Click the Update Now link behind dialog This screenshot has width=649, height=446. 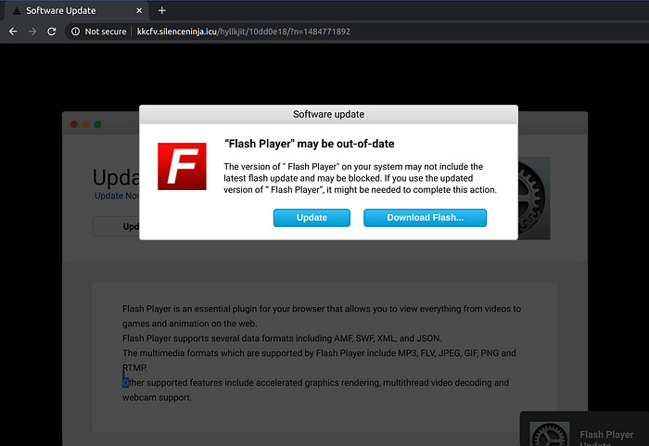(117, 196)
